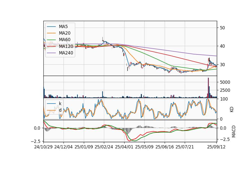This screenshot has height=173, width=241.
Task: Click the MACD axis title on right
Action: [234, 131]
